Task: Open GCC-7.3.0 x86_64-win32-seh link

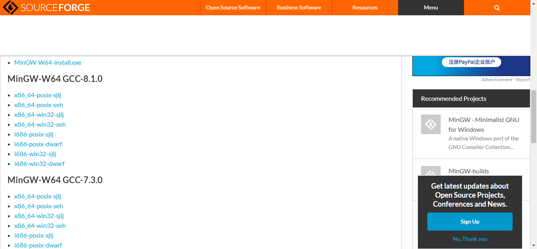Action: (40, 225)
